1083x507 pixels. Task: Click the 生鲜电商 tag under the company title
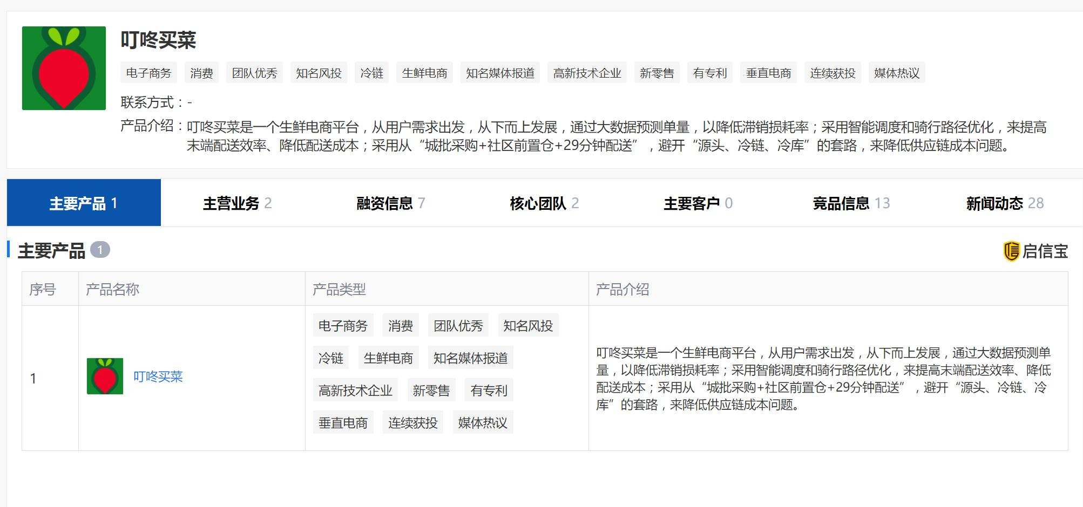[x=424, y=73]
